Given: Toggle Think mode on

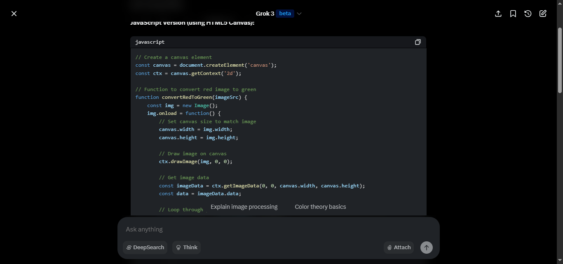Looking at the screenshot, I should 186,247.
